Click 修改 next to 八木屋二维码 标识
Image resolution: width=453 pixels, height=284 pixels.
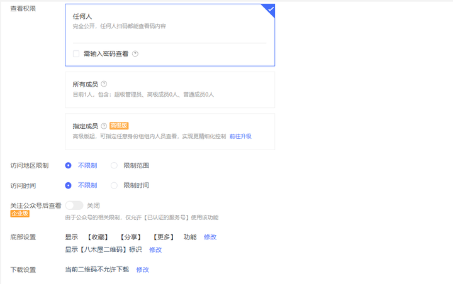[155, 250]
